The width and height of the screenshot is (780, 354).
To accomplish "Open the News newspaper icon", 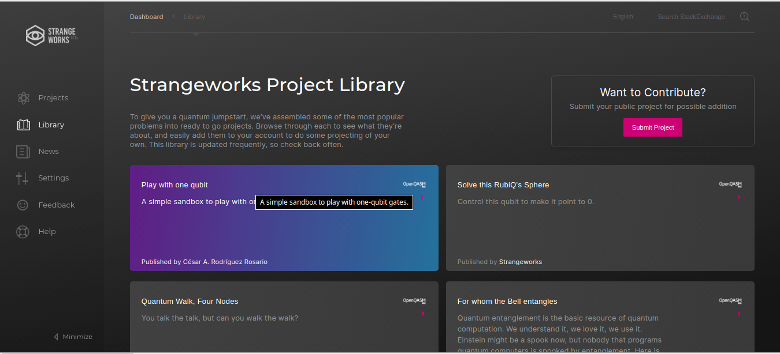I will 23,152.
